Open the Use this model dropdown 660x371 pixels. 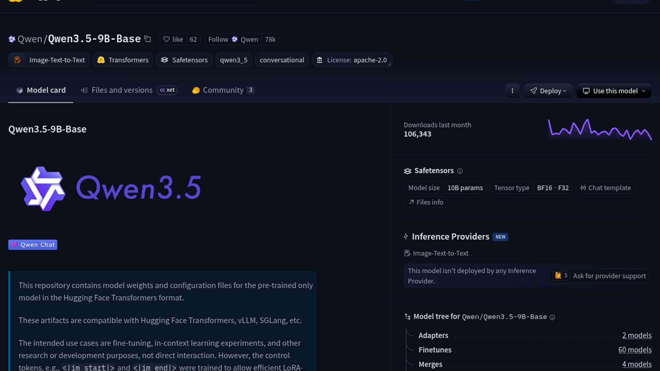(614, 91)
